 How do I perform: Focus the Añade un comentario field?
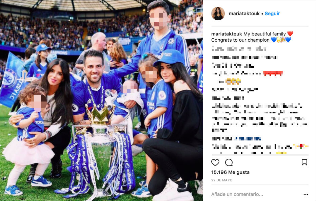(237, 194)
